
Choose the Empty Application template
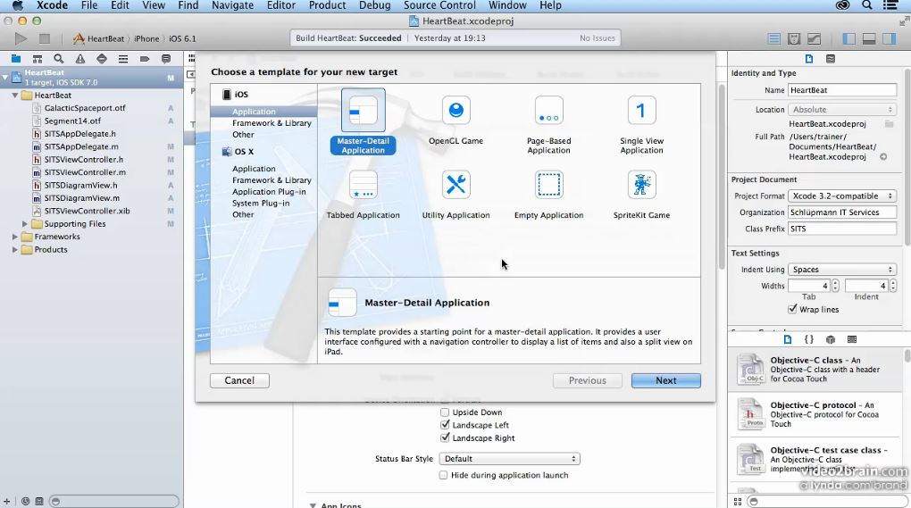549,195
